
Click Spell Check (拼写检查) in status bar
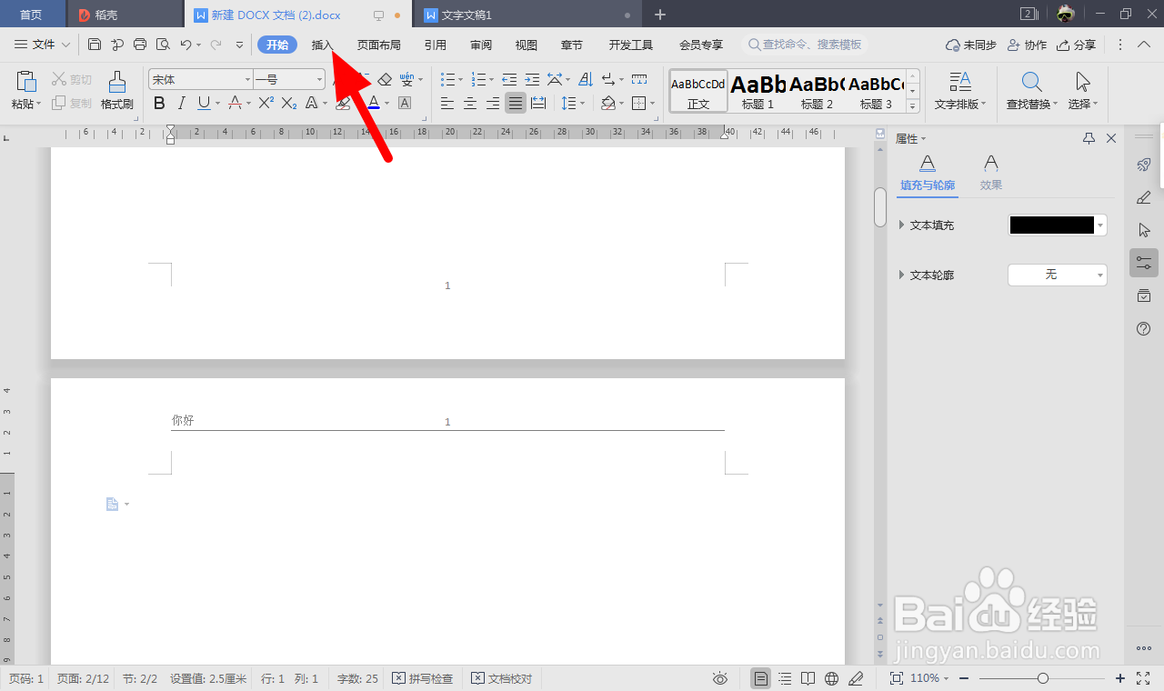(423, 678)
